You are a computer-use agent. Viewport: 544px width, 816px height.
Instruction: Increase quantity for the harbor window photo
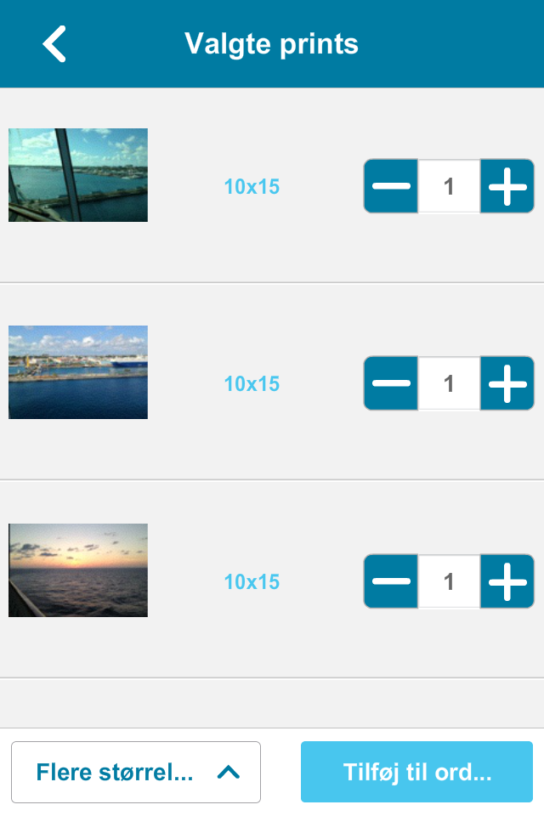click(507, 186)
